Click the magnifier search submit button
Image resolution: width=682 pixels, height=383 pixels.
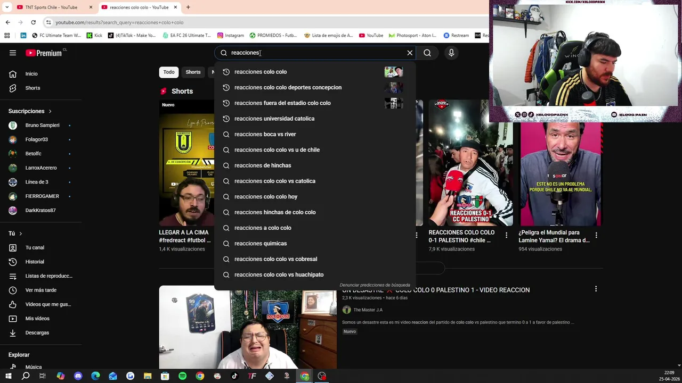[x=427, y=53]
